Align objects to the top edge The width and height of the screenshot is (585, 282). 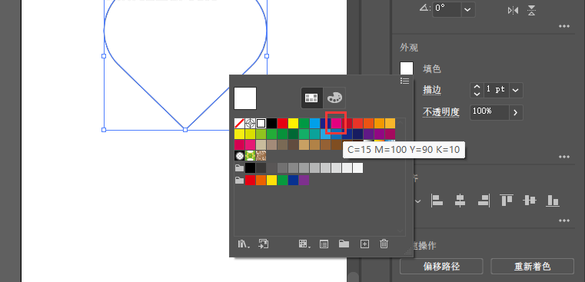[x=507, y=201]
